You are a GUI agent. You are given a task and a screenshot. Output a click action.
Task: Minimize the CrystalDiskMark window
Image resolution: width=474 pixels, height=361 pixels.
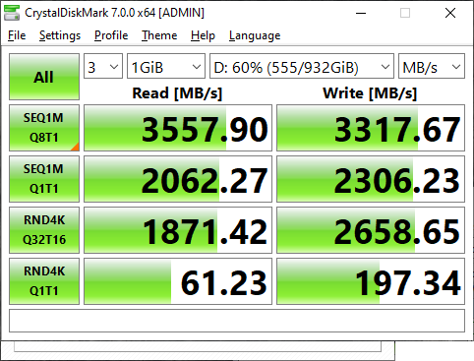(x=361, y=13)
